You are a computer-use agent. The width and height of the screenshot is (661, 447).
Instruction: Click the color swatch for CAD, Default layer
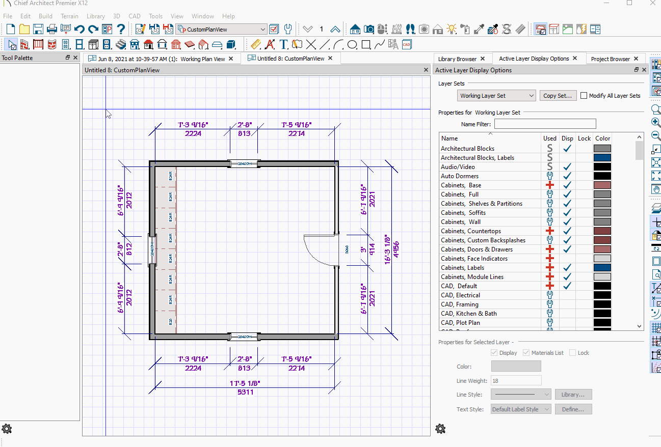tap(602, 286)
